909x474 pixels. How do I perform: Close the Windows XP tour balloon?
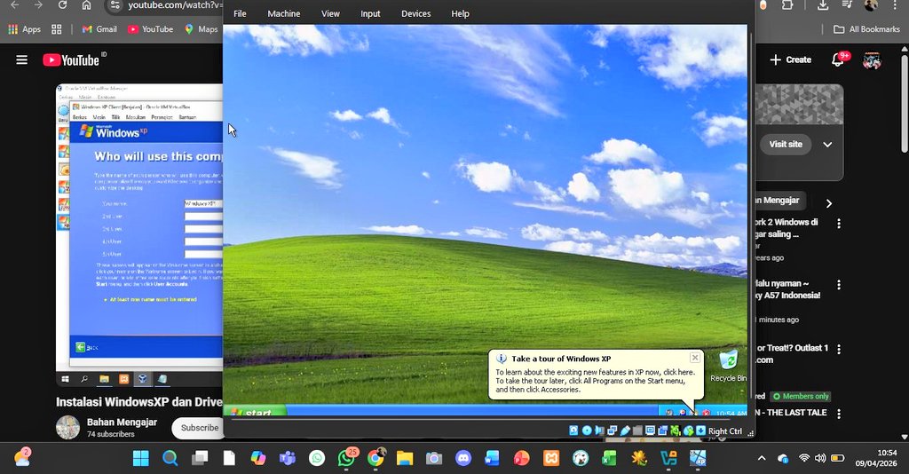pos(694,358)
